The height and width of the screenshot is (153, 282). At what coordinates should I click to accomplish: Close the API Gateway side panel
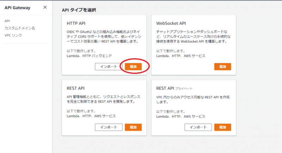45,7
